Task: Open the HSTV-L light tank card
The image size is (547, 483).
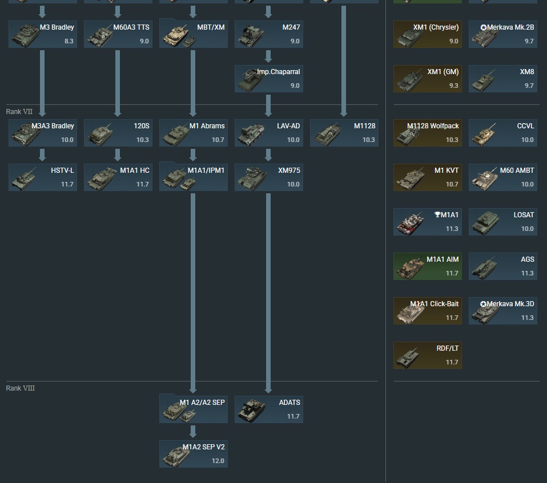Action: (x=43, y=177)
